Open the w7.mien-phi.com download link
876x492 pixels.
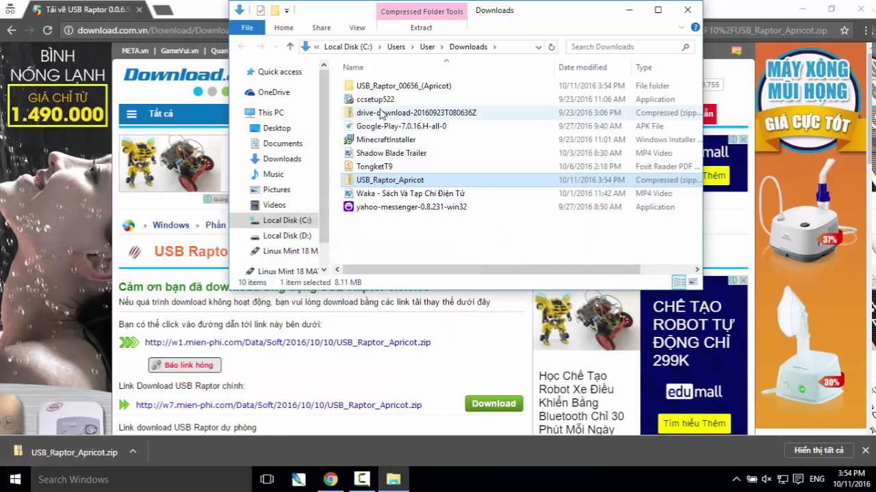click(x=279, y=405)
